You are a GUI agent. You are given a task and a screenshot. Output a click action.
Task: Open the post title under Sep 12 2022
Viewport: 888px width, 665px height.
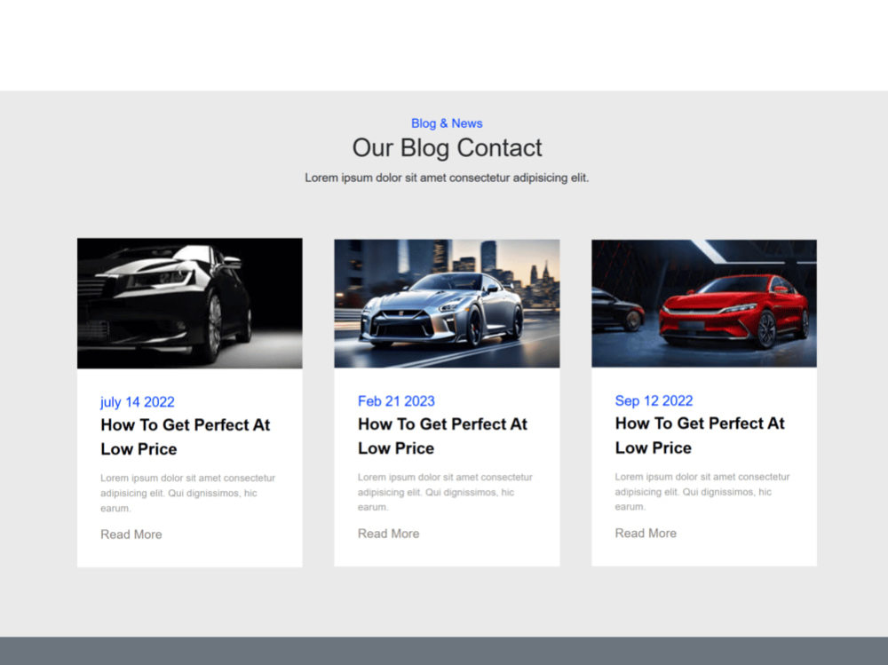coord(700,436)
